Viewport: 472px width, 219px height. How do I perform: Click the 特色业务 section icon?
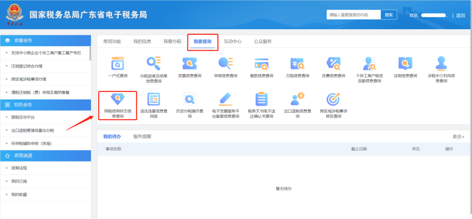point(7,105)
